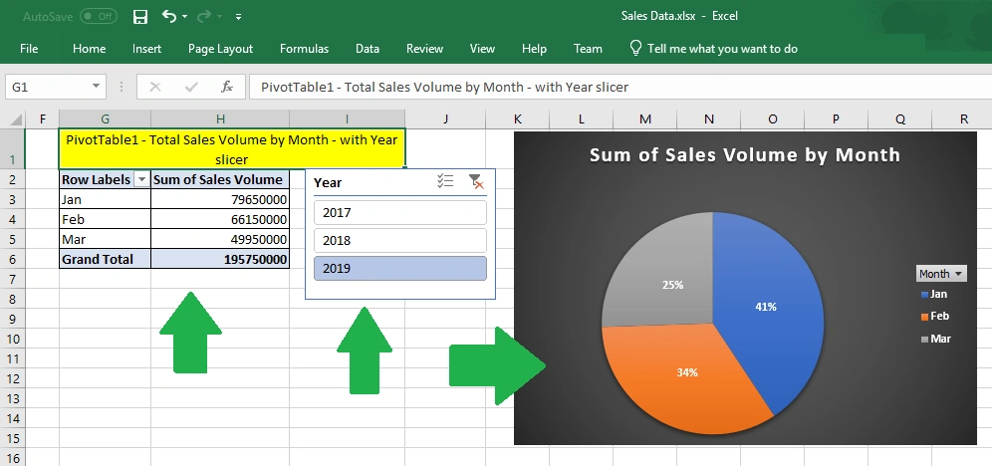Expand the Name Box dropdown arrow

(96, 87)
